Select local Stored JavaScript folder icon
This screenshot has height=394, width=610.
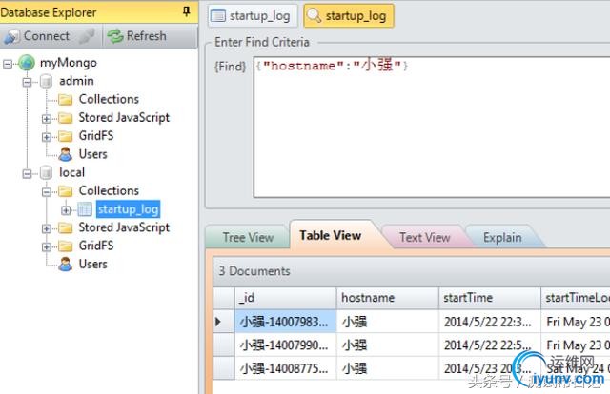66,227
